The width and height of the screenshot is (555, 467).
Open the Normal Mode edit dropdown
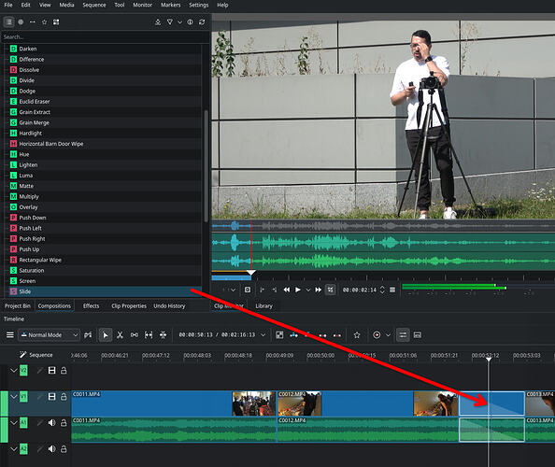click(x=50, y=335)
